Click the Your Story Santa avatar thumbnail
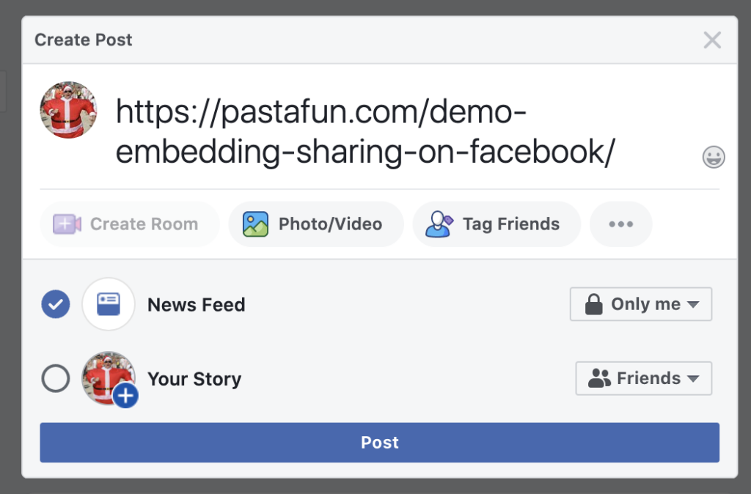The image size is (751, 494). [109, 378]
